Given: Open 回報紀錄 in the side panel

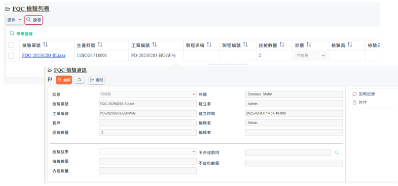Looking at the screenshot, I should (364, 94).
